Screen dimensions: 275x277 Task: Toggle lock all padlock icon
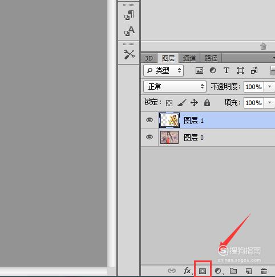(207, 103)
